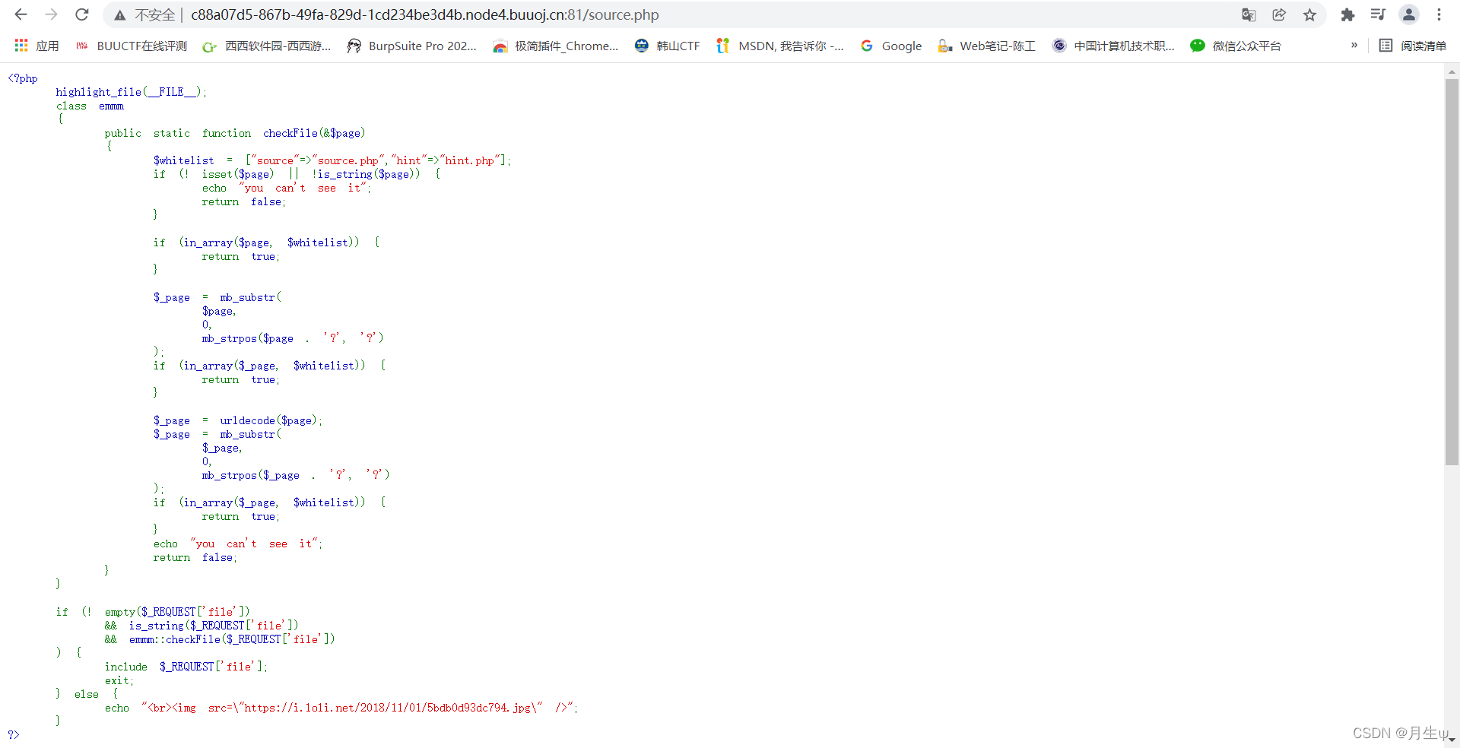1460x748 pixels.
Task: Open MSDN, 我告诉你 bookmark
Action: 780,46
